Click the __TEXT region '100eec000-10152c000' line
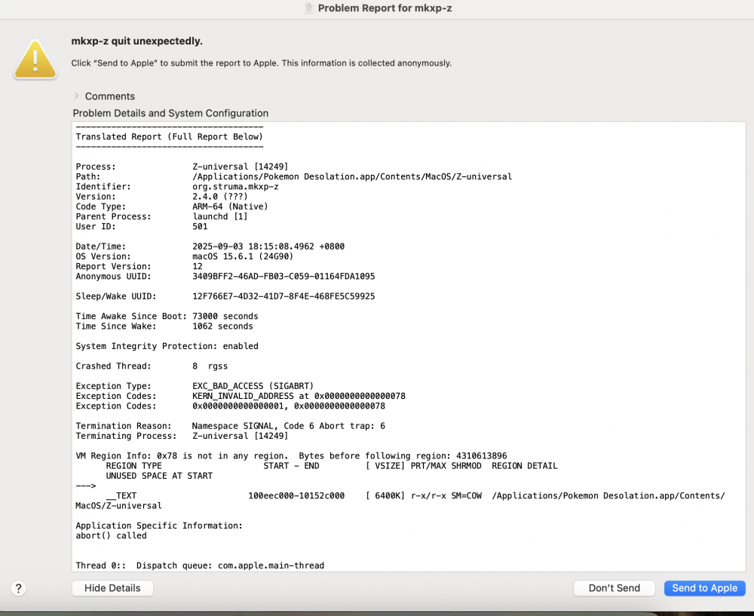This screenshot has height=616, width=754. pos(415,496)
